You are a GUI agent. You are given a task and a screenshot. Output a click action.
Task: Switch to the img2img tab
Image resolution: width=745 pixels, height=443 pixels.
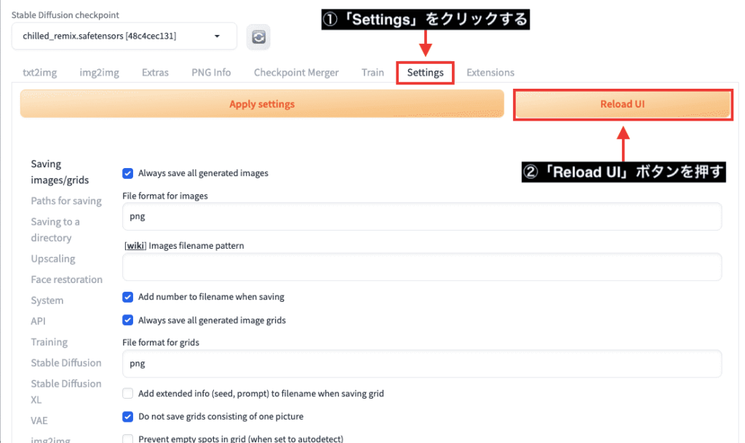[99, 72]
